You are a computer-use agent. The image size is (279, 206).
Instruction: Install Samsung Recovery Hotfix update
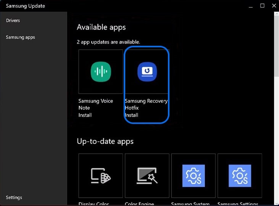pyautogui.click(x=131, y=115)
